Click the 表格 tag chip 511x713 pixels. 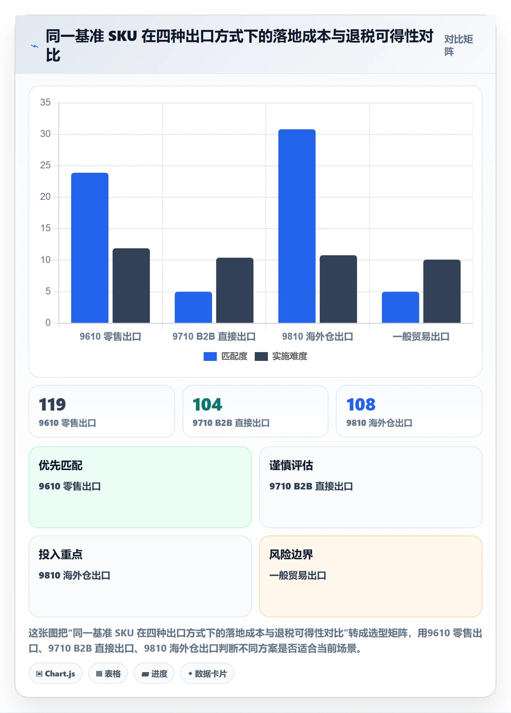coord(108,674)
